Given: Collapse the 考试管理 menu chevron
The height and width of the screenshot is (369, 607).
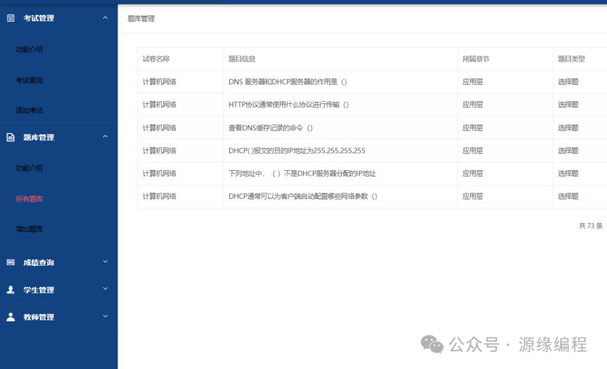Looking at the screenshot, I should [x=105, y=18].
